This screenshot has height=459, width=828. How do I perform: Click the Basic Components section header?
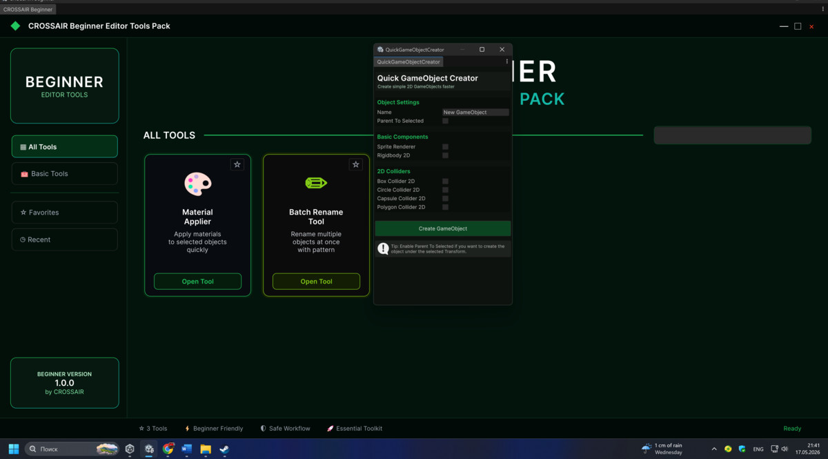point(402,137)
